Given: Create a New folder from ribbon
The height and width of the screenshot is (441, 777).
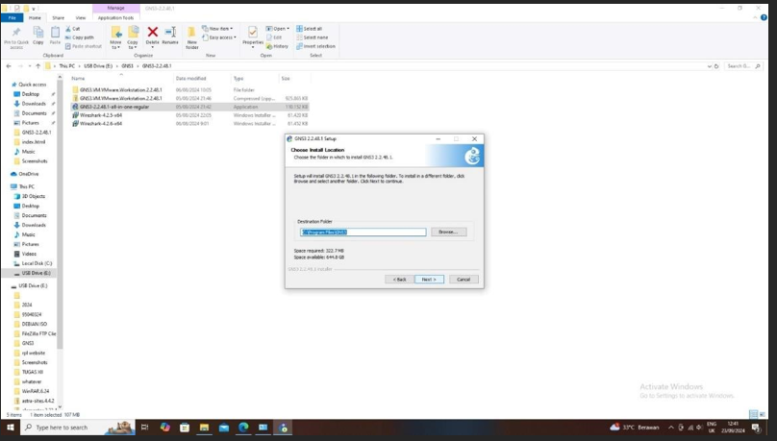Looking at the screenshot, I should [191, 37].
